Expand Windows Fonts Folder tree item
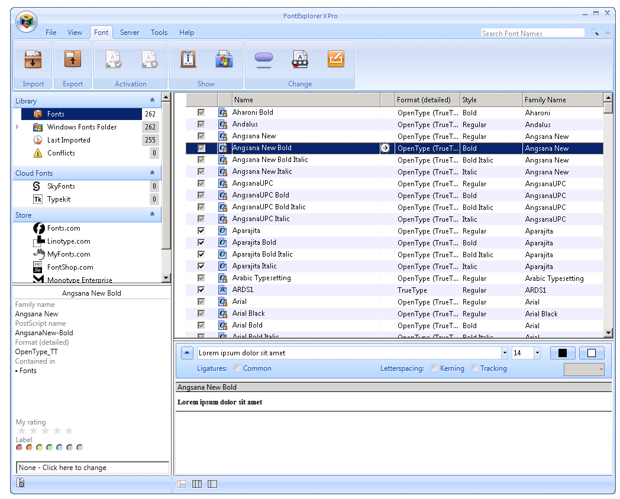 point(18,127)
